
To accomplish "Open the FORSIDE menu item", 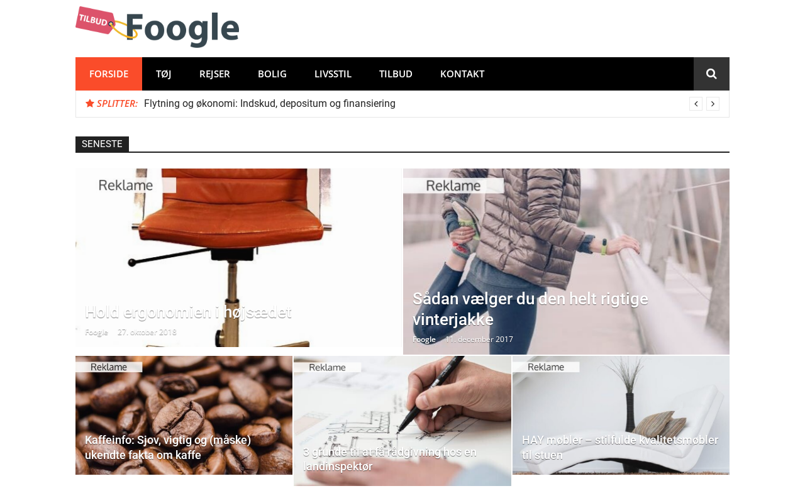I will 109,74.
